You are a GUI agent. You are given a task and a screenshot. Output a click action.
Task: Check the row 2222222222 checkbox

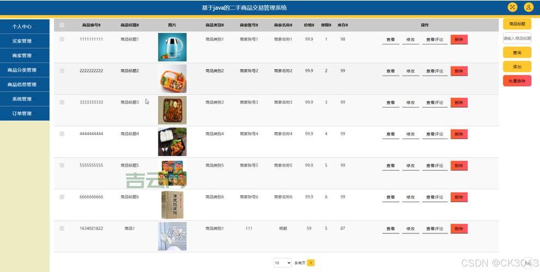coord(62,71)
